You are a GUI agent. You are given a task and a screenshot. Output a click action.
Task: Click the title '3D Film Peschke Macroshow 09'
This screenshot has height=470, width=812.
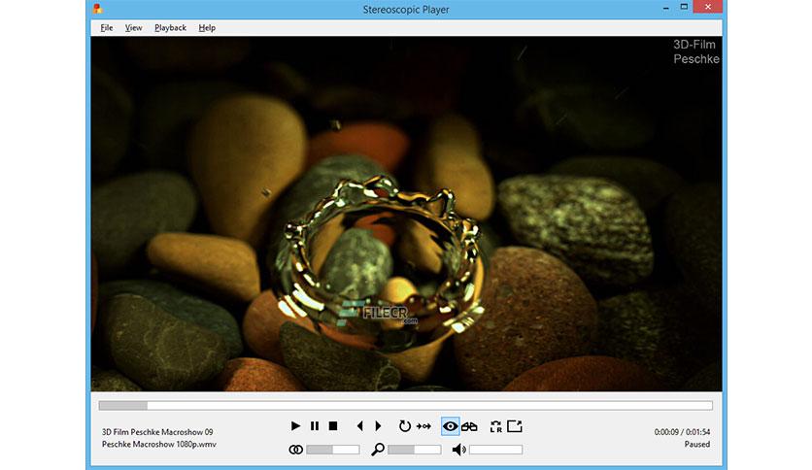(x=157, y=432)
